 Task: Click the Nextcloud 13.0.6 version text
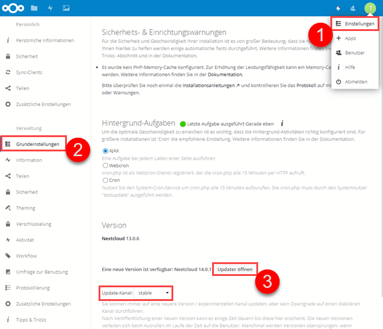(121, 238)
